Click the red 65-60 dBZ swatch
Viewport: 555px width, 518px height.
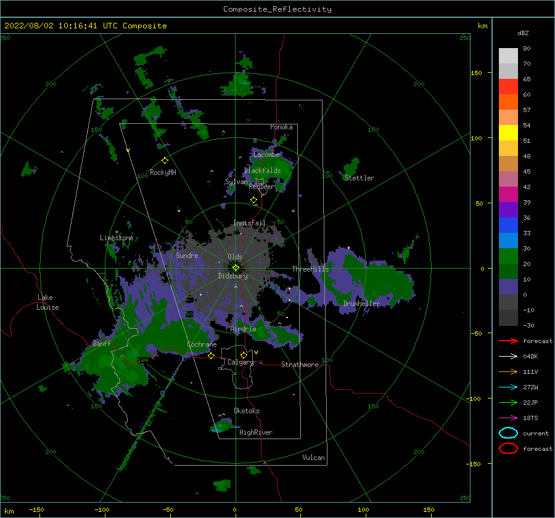[x=508, y=87]
